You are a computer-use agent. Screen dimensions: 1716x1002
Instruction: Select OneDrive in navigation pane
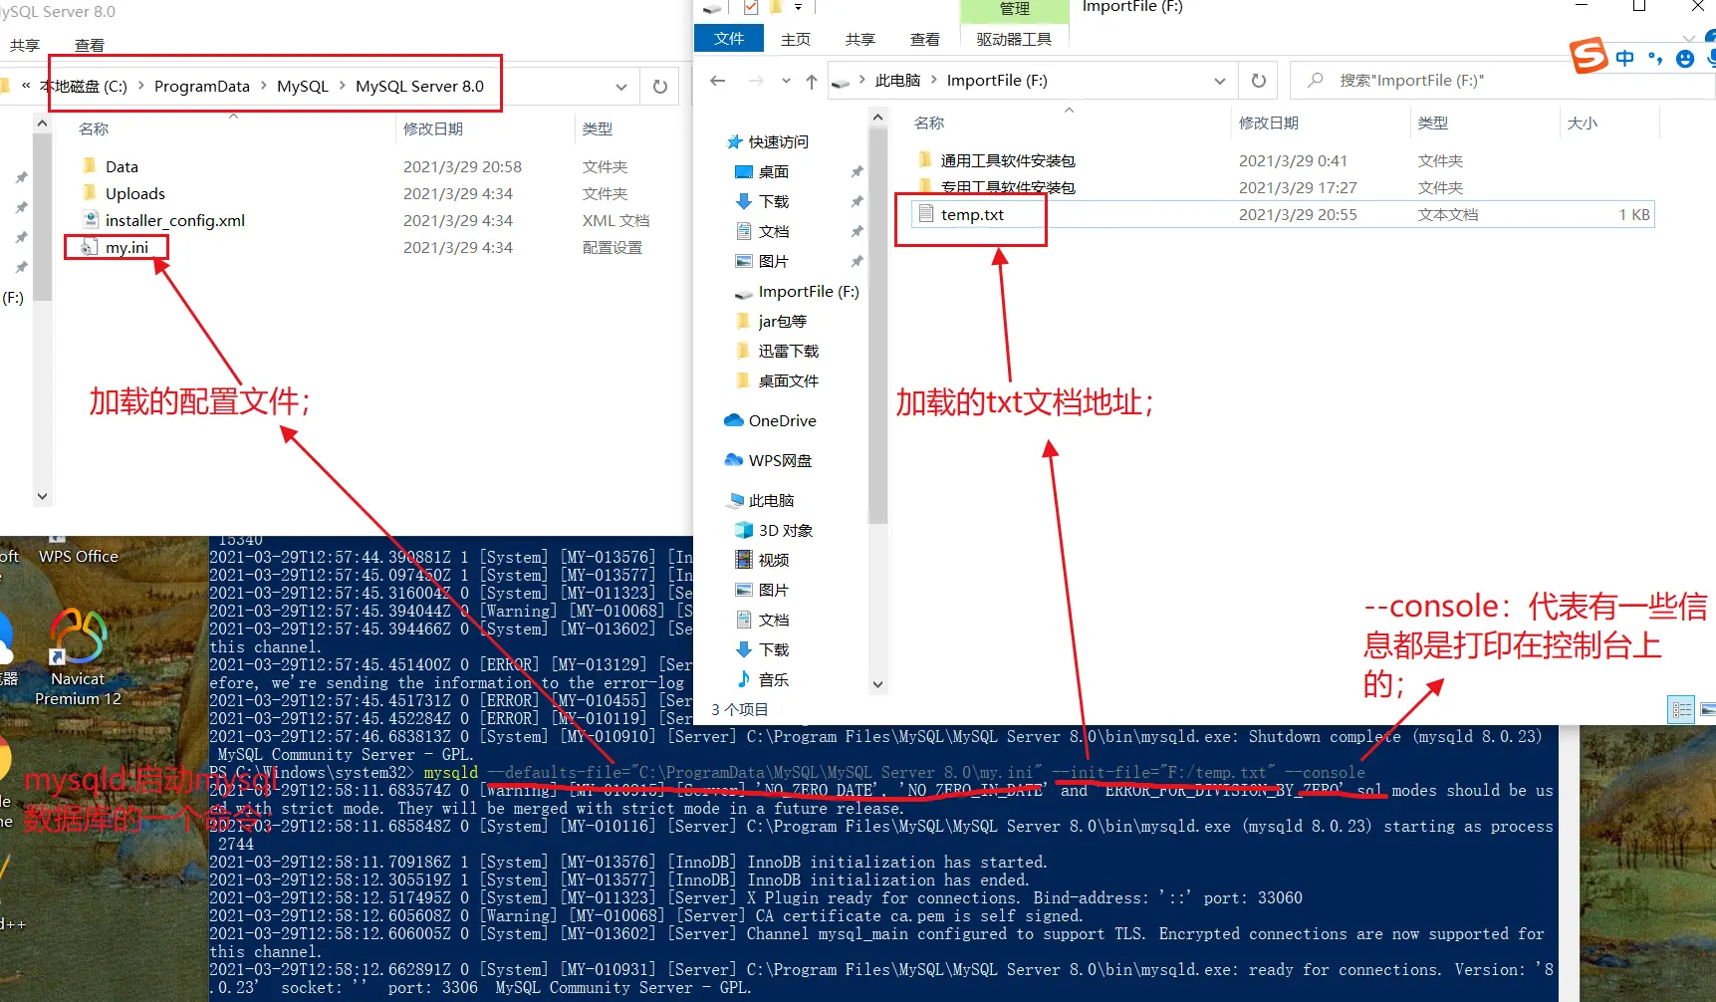pos(771,421)
